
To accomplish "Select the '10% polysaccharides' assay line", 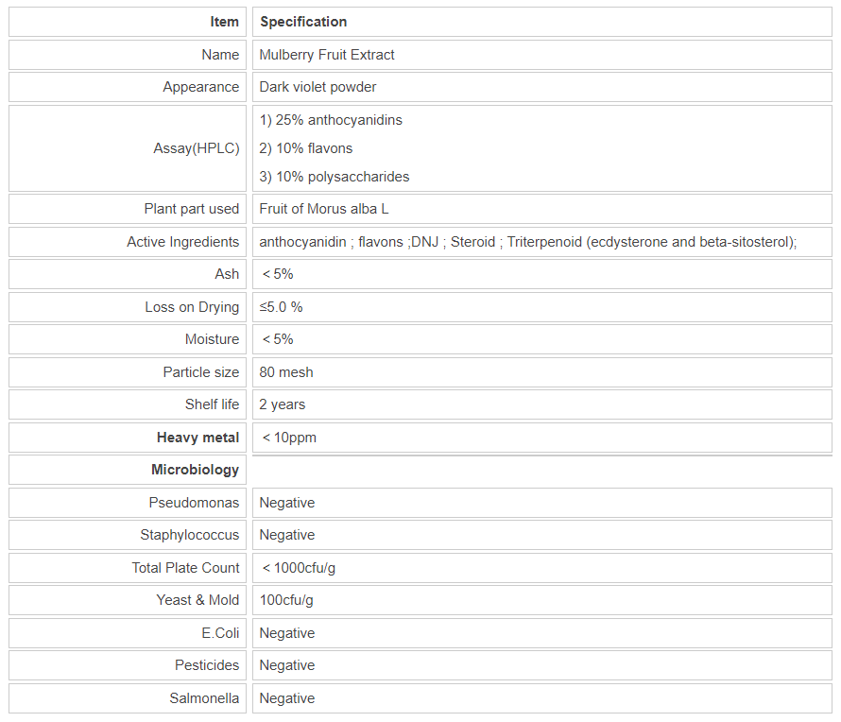I will click(335, 177).
